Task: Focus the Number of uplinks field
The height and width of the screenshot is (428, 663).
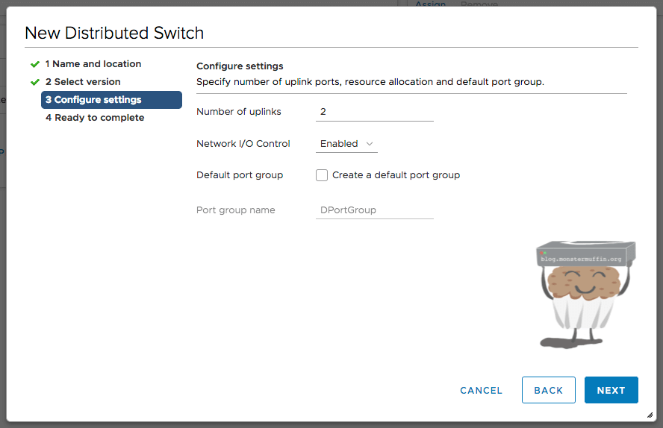Action: pos(374,112)
